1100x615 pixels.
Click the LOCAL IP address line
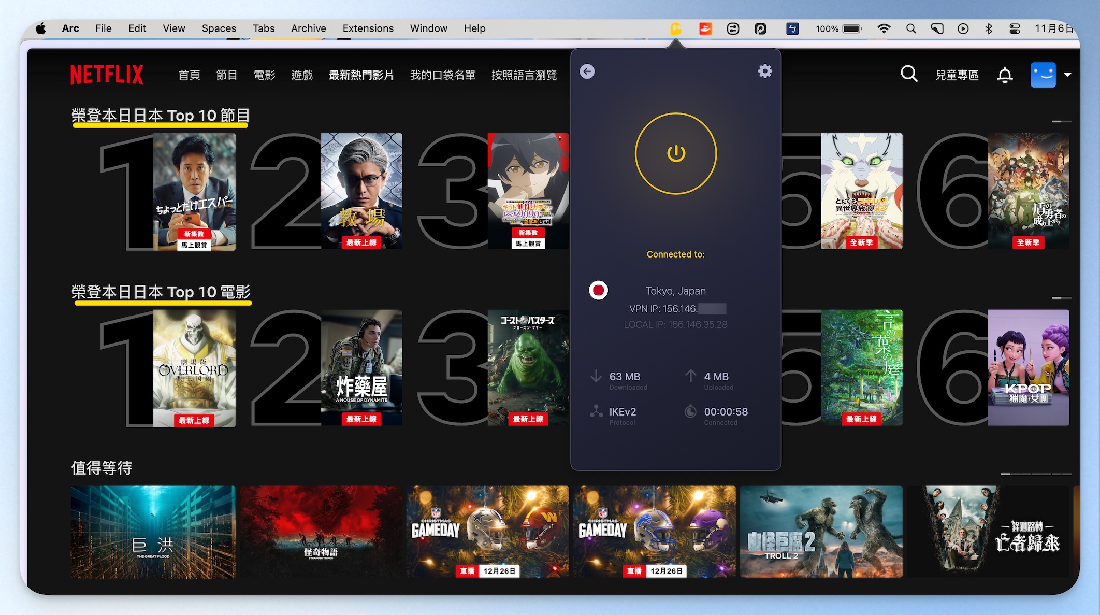click(x=675, y=325)
